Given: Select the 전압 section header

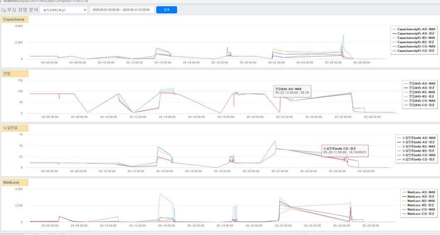Looking at the screenshot, I should pos(15,74).
